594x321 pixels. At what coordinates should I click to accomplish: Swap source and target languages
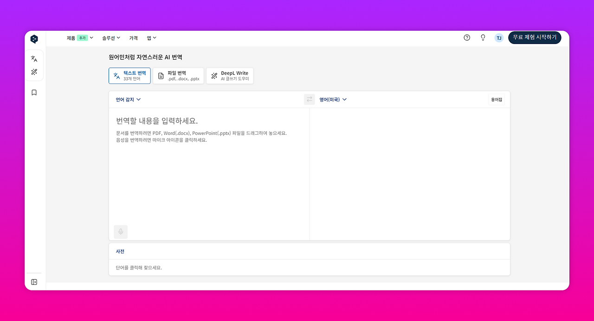pyautogui.click(x=310, y=99)
